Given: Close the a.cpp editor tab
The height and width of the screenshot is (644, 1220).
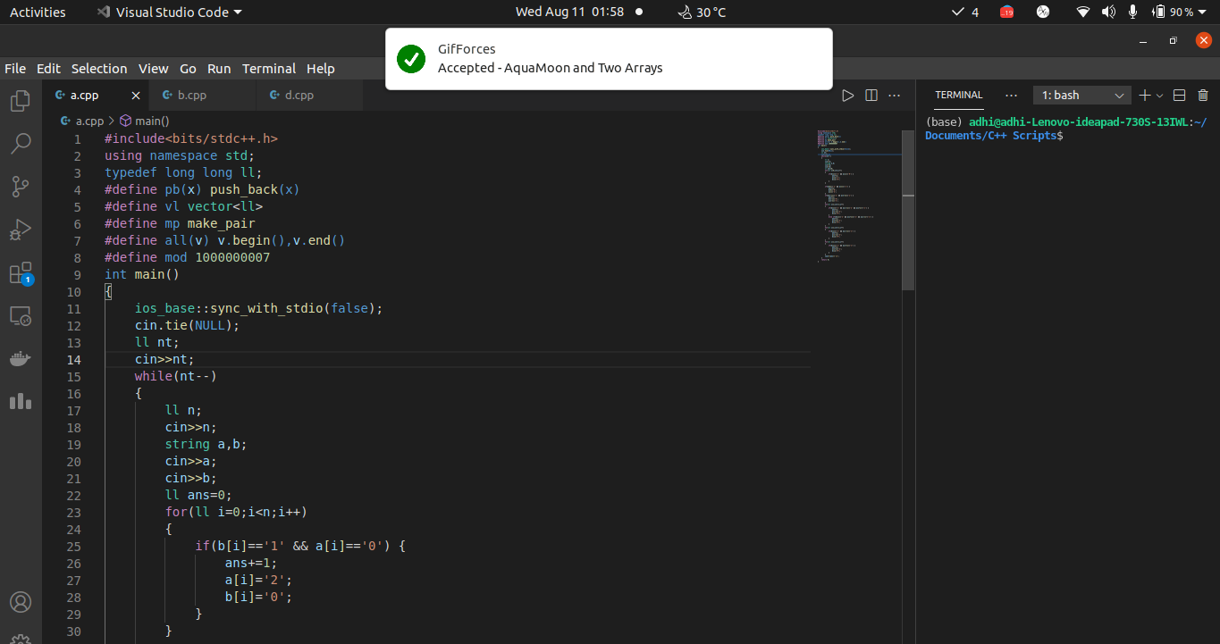Looking at the screenshot, I should pos(136,96).
